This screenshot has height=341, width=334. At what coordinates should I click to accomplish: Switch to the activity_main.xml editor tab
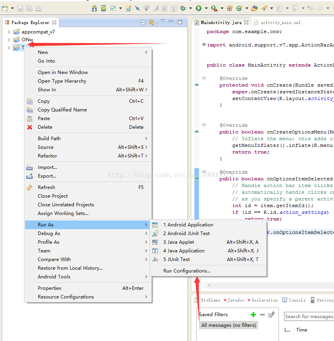pos(278,22)
